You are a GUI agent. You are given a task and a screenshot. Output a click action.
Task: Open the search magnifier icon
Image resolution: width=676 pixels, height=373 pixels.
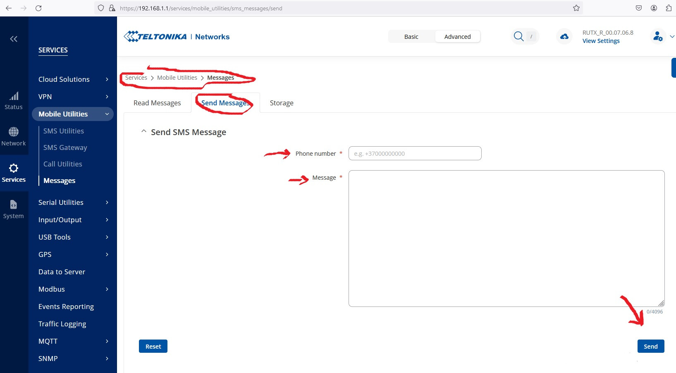(x=518, y=36)
